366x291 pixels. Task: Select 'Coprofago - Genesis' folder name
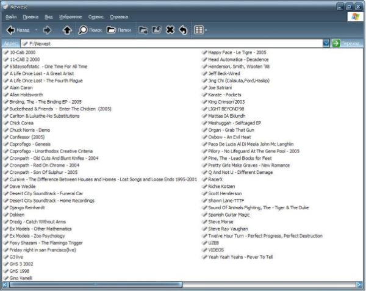[x=30, y=144]
